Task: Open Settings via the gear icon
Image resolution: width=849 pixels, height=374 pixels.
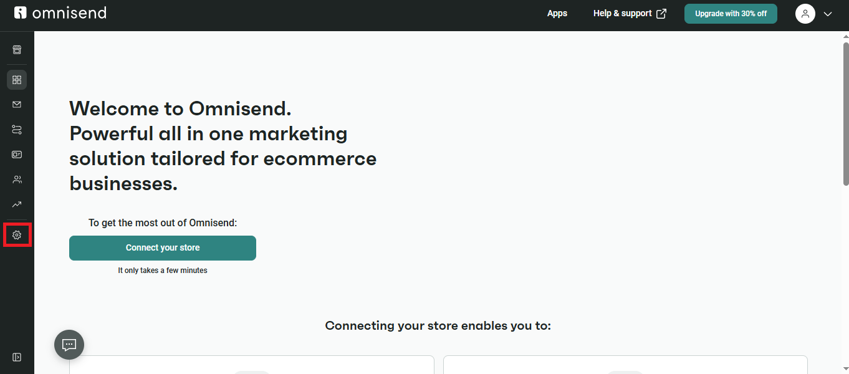Action: (x=17, y=235)
